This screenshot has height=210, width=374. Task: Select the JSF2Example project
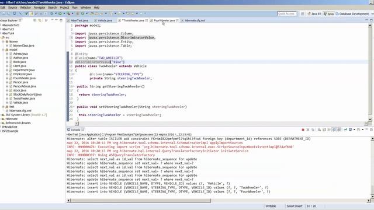10,131
